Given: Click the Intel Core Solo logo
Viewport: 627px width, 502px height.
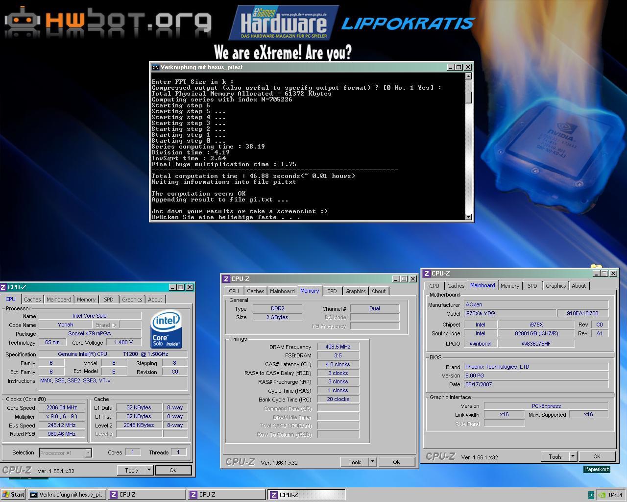Looking at the screenshot, I should click(166, 330).
